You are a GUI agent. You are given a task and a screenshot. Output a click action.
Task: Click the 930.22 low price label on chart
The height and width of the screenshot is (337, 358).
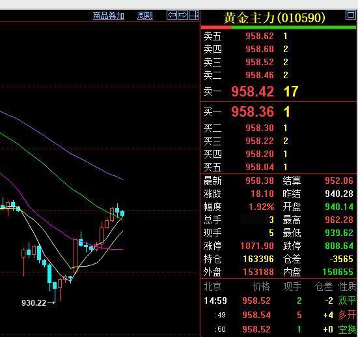(34, 302)
